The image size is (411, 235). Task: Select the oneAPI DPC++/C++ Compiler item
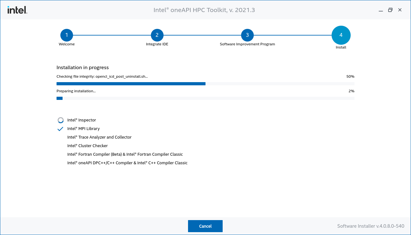(127, 163)
